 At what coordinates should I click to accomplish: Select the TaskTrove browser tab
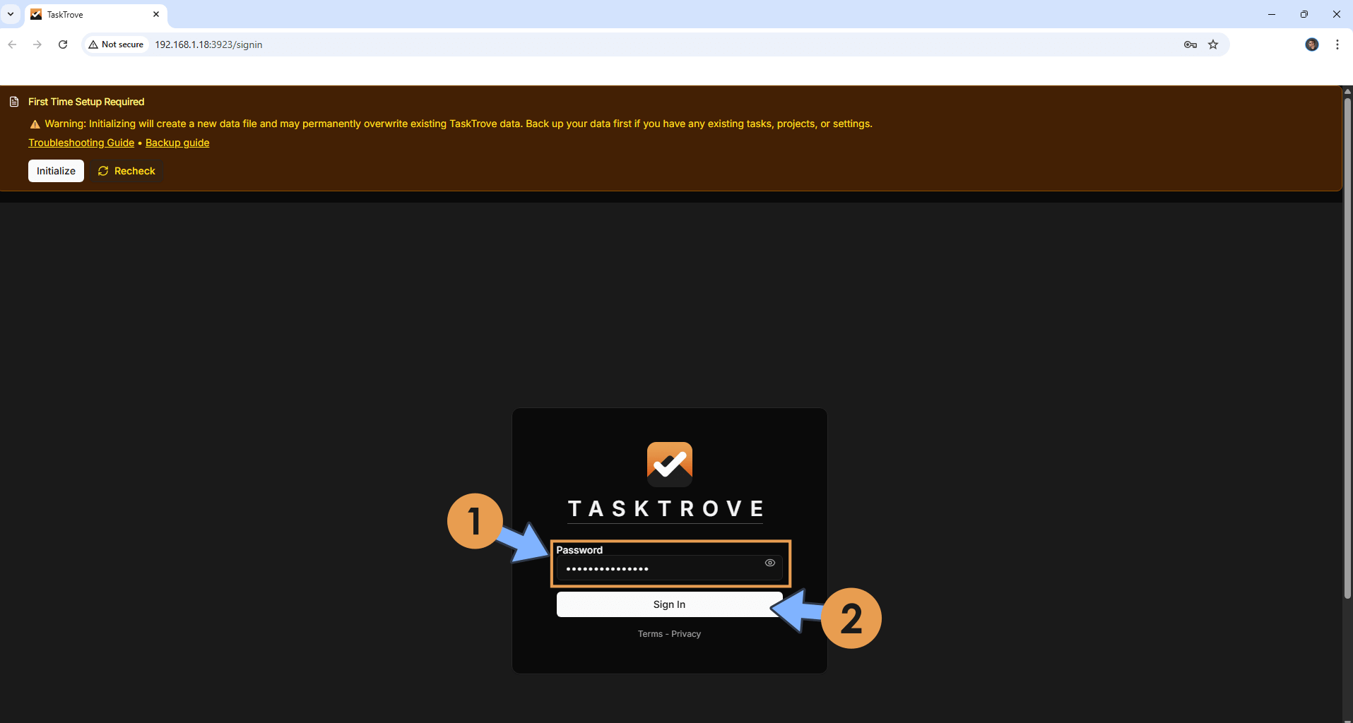85,14
